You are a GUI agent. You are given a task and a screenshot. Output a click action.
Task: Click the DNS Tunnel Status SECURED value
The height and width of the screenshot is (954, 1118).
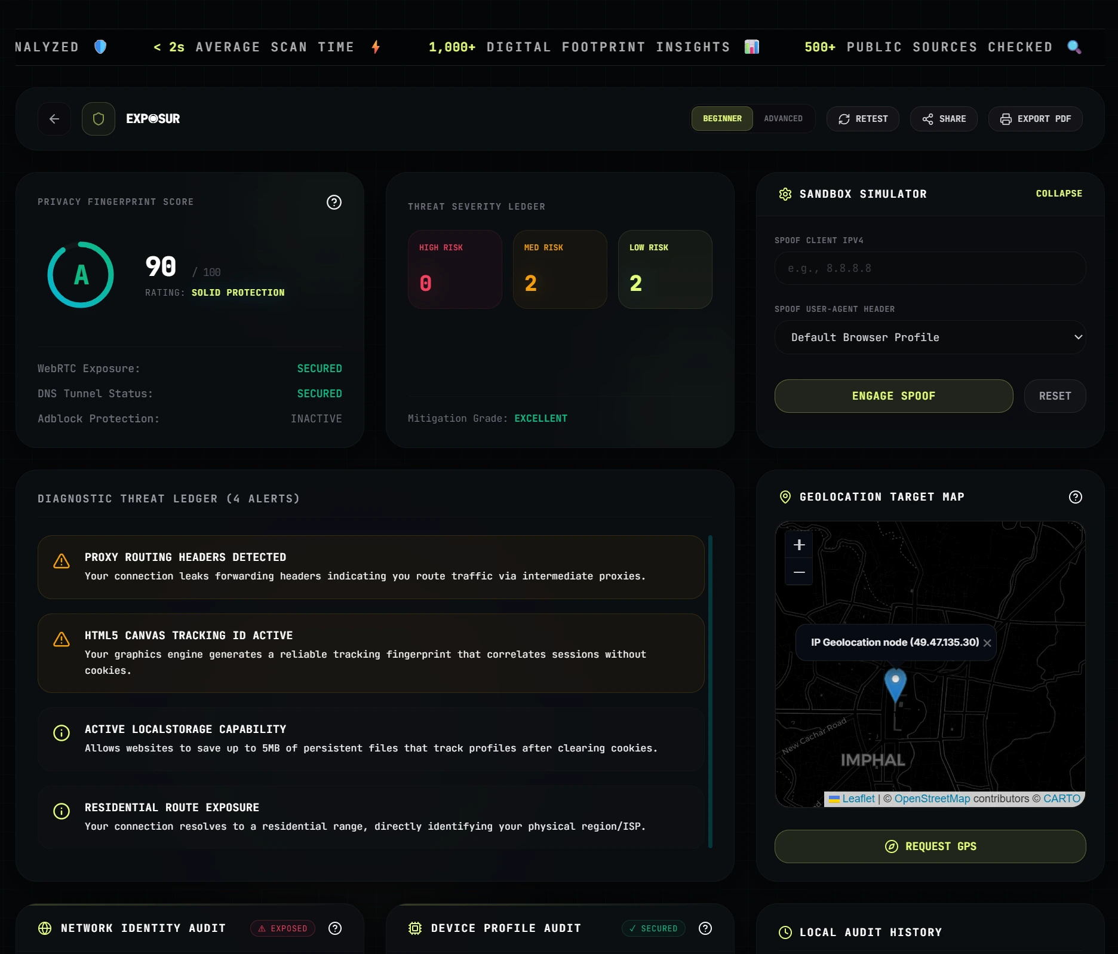click(x=320, y=394)
